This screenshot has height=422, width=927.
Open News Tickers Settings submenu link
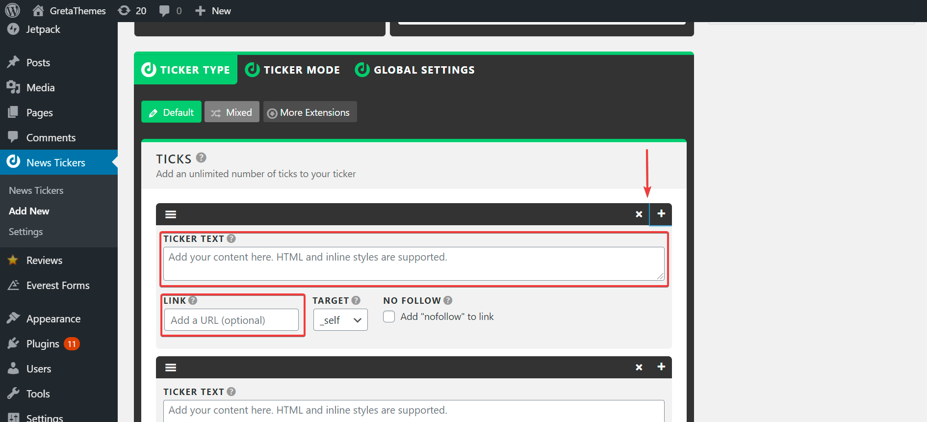pos(26,232)
